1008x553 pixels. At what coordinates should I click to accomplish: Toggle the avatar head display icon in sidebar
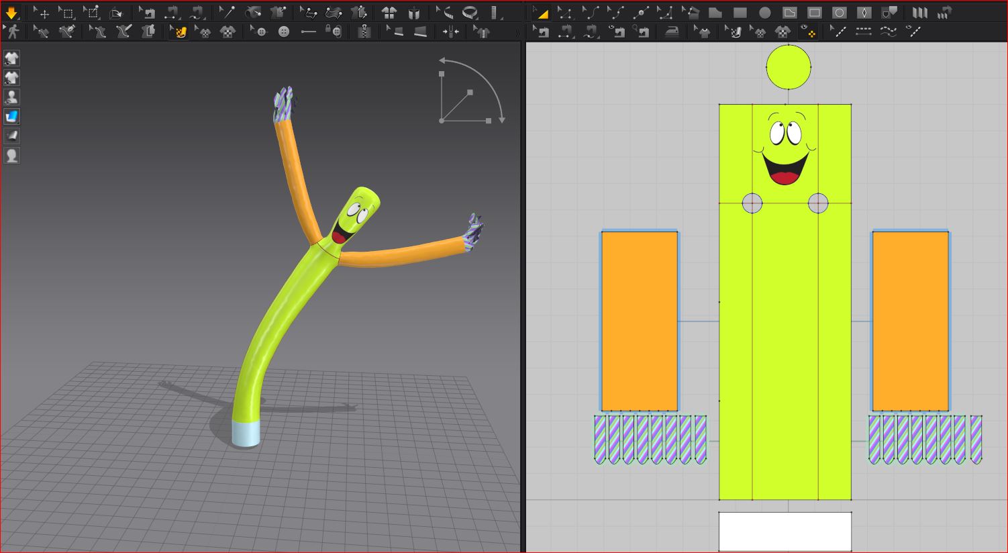[x=11, y=156]
